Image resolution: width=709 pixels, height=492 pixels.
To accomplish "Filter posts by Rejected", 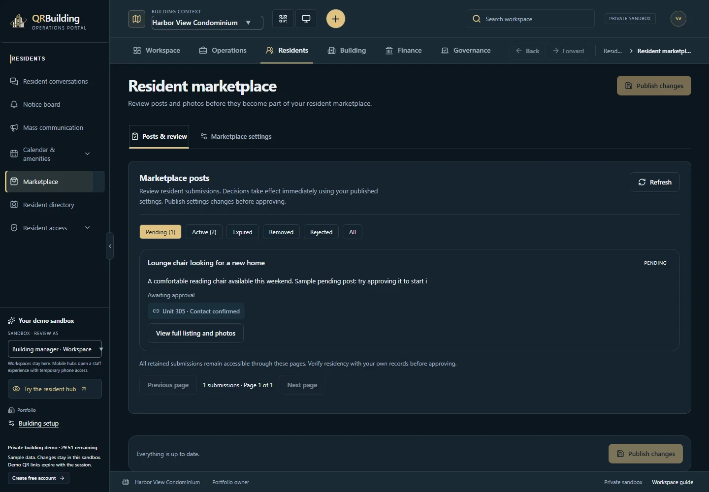I will pyautogui.click(x=322, y=232).
